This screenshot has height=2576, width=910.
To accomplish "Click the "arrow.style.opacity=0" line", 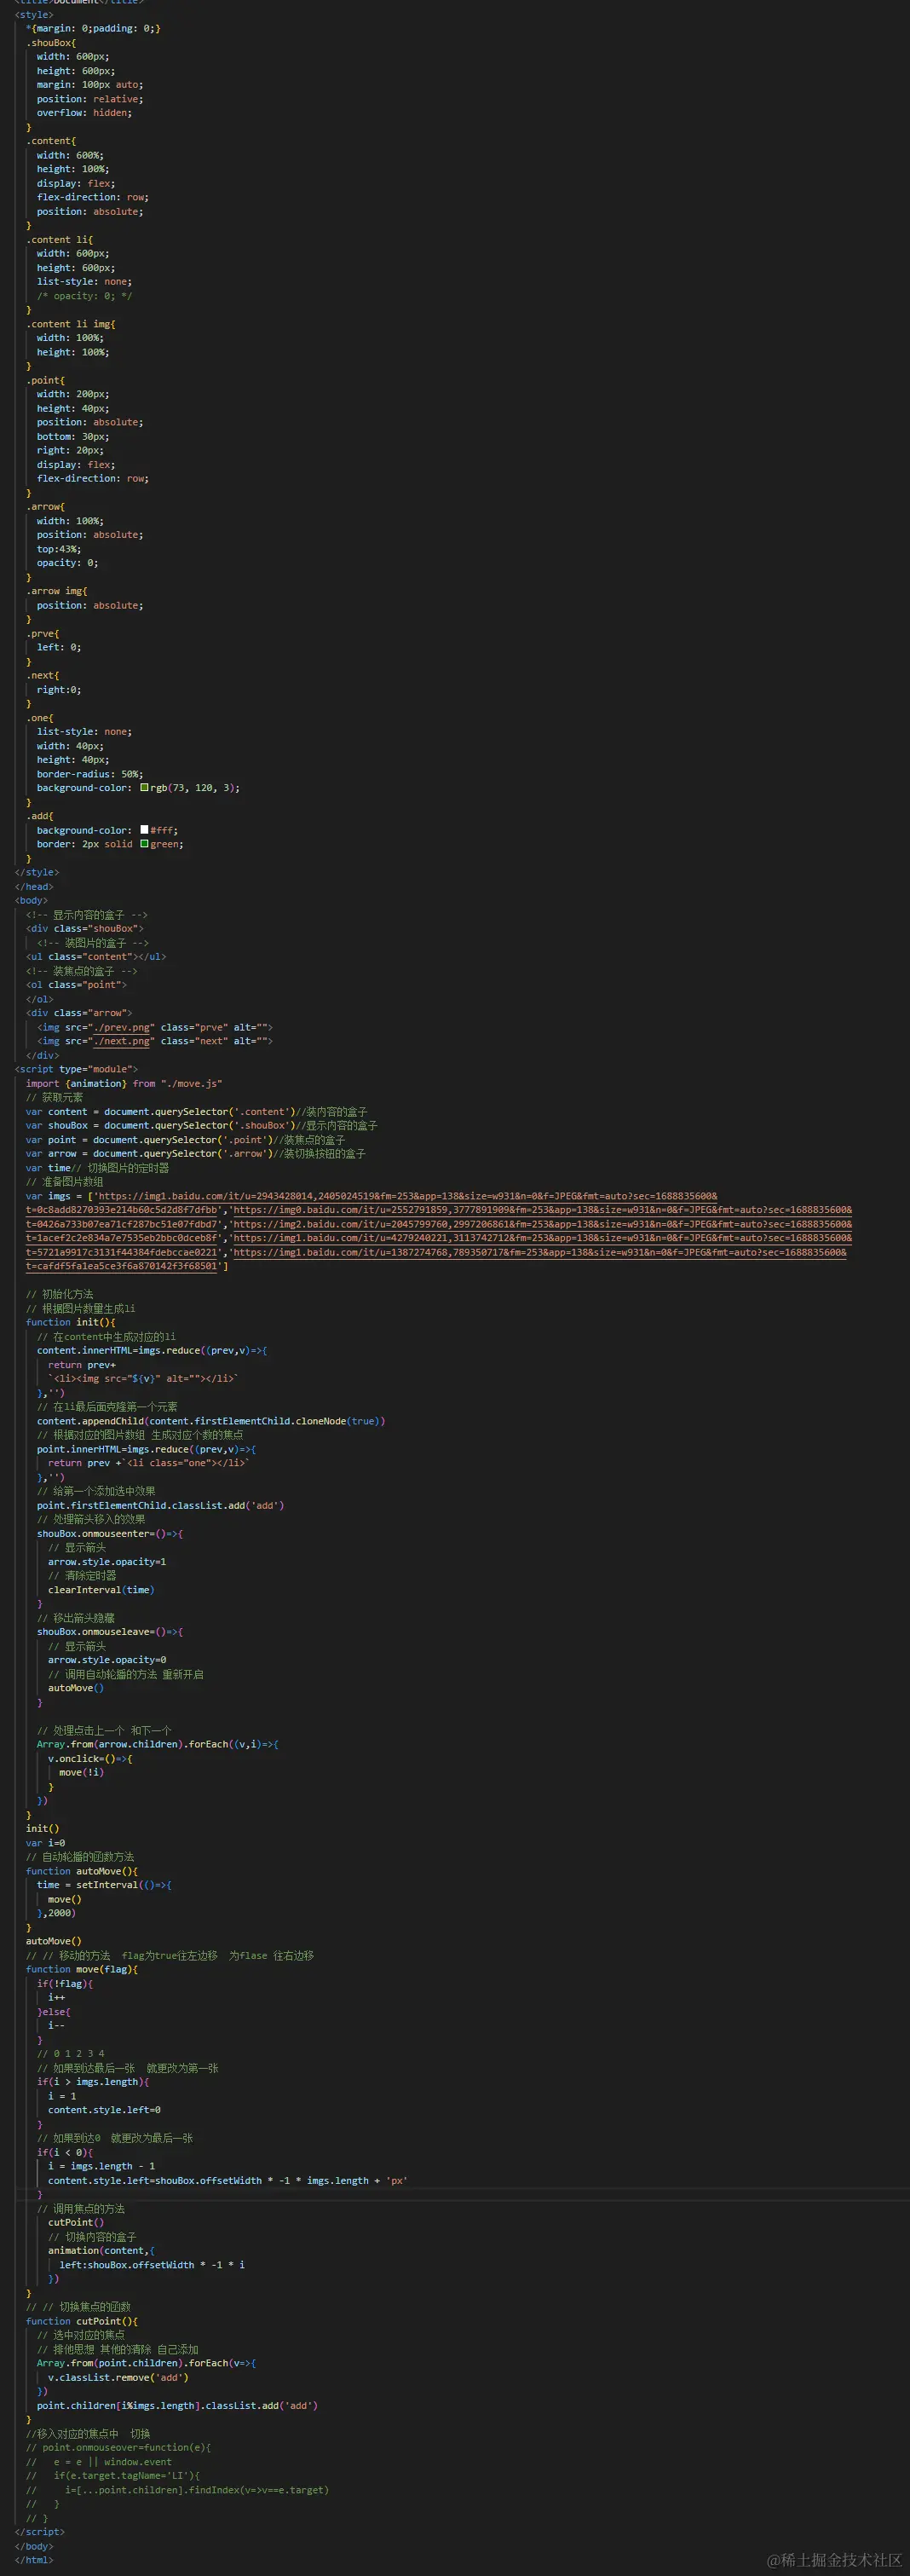I will (x=107, y=1660).
